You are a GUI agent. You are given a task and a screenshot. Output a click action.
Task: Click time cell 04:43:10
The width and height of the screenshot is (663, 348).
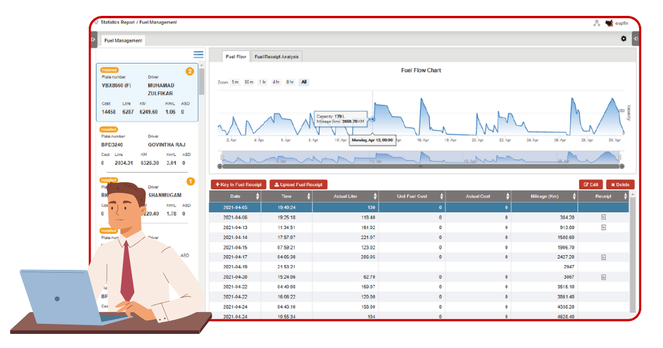click(x=286, y=307)
